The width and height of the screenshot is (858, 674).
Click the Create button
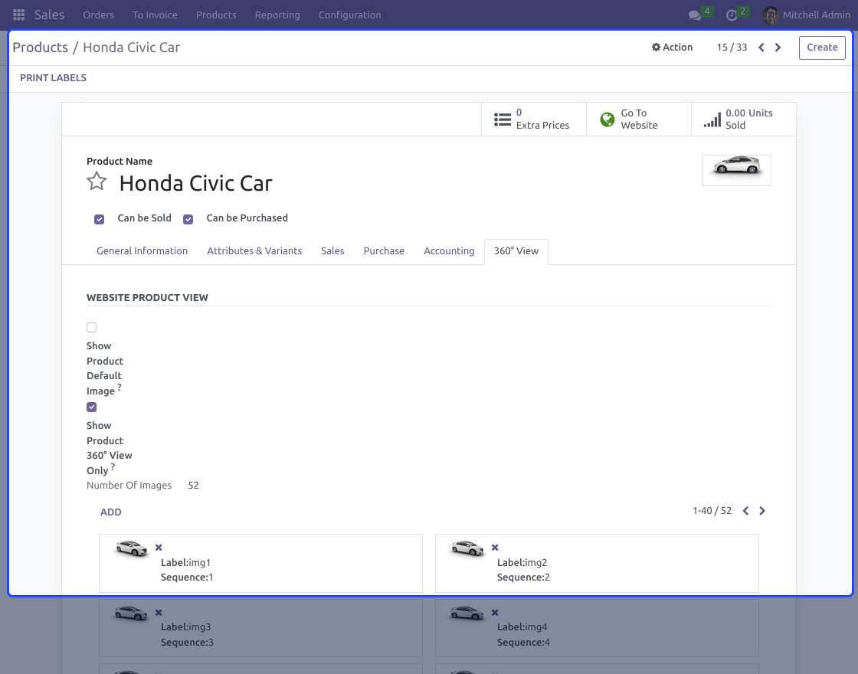click(822, 47)
